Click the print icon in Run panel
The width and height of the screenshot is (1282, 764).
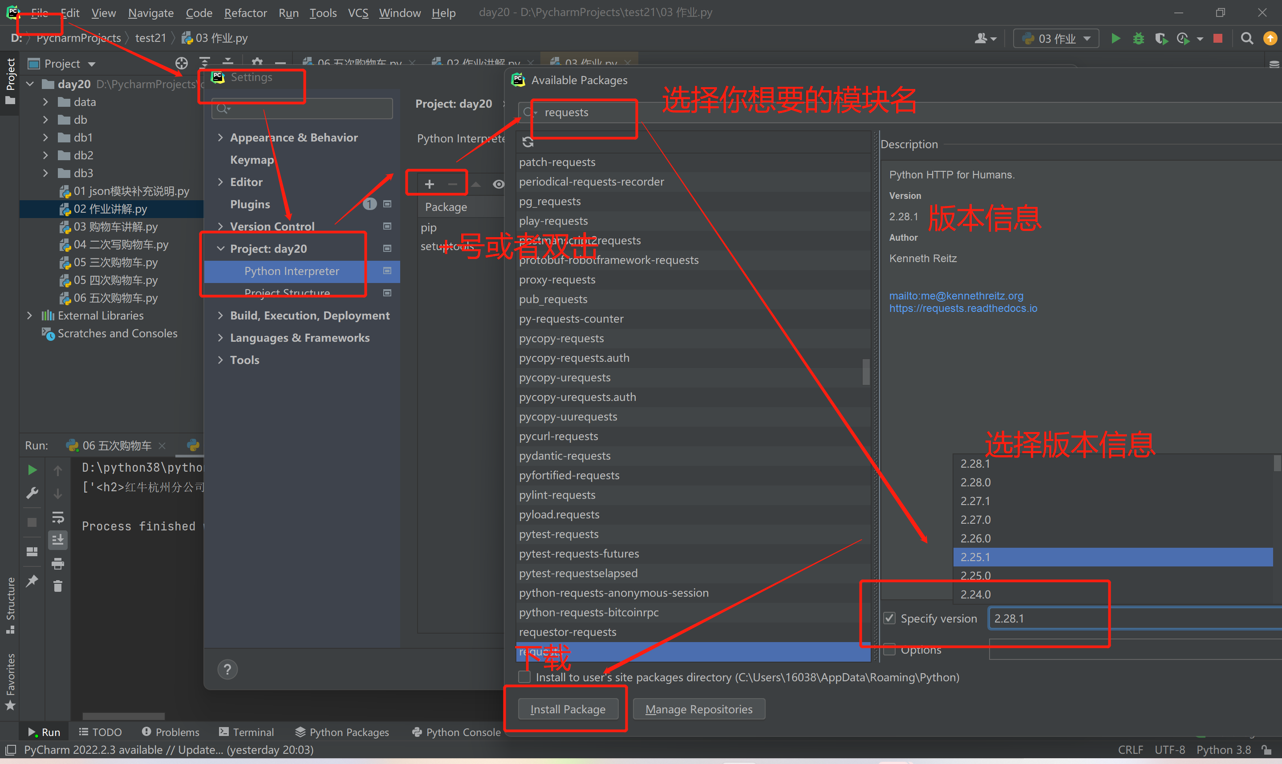58,563
